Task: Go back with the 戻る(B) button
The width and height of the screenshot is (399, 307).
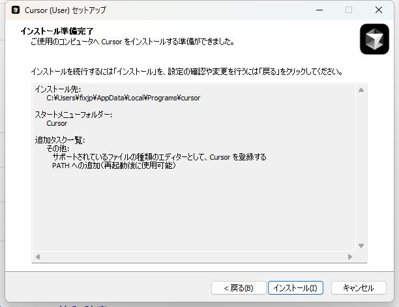Action: [x=238, y=288]
